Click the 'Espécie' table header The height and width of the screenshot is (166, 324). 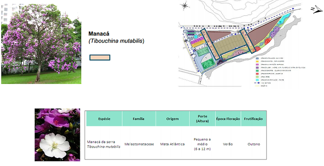click(x=104, y=119)
